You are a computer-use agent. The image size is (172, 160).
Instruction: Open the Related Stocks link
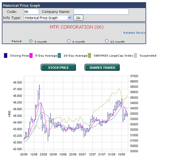pos(134,33)
